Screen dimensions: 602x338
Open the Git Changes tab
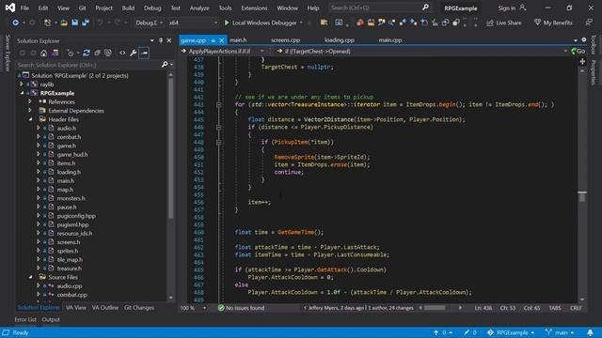tap(139, 308)
